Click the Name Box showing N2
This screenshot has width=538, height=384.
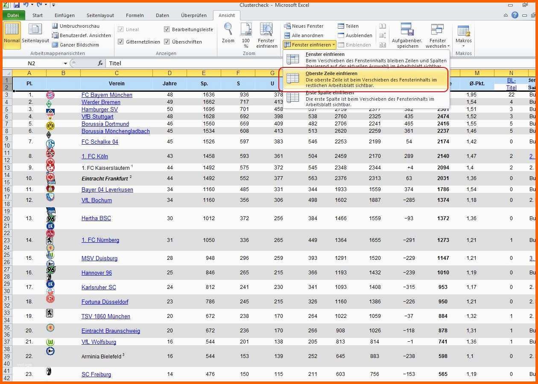coord(32,63)
